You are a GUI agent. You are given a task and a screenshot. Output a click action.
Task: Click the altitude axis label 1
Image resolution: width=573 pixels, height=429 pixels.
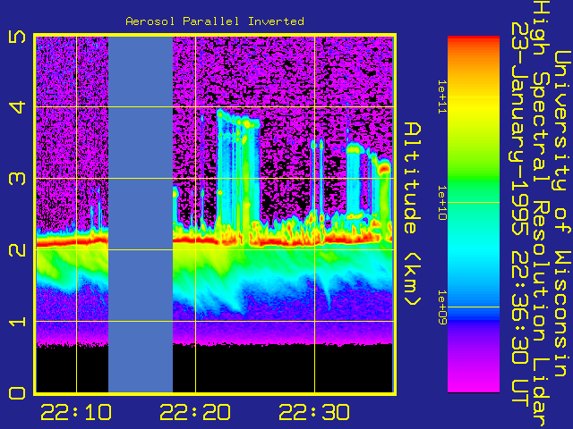point(17,322)
